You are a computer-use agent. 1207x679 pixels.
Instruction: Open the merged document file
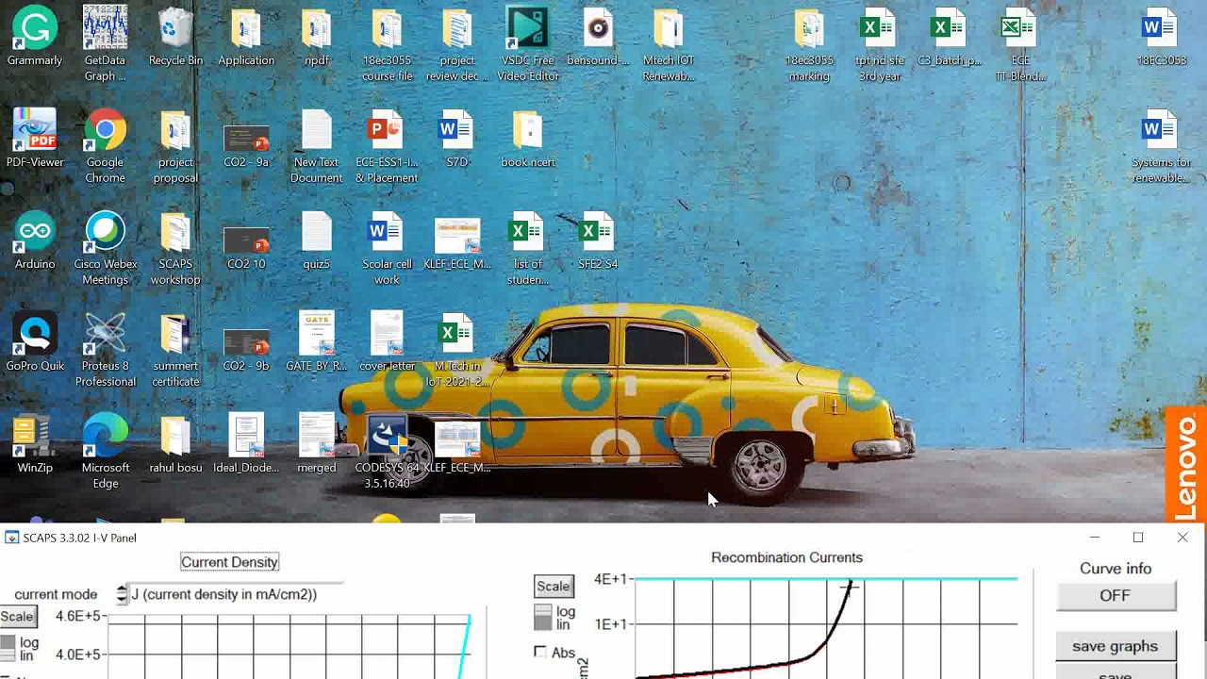(x=317, y=445)
